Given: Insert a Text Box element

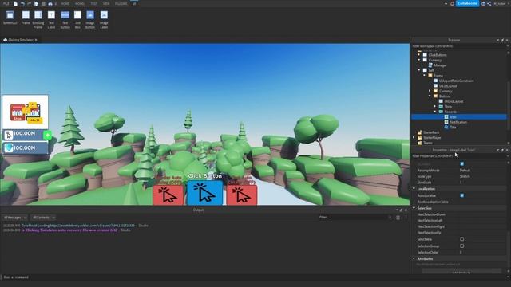Looking at the screenshot, I should (x=77, y=19).
